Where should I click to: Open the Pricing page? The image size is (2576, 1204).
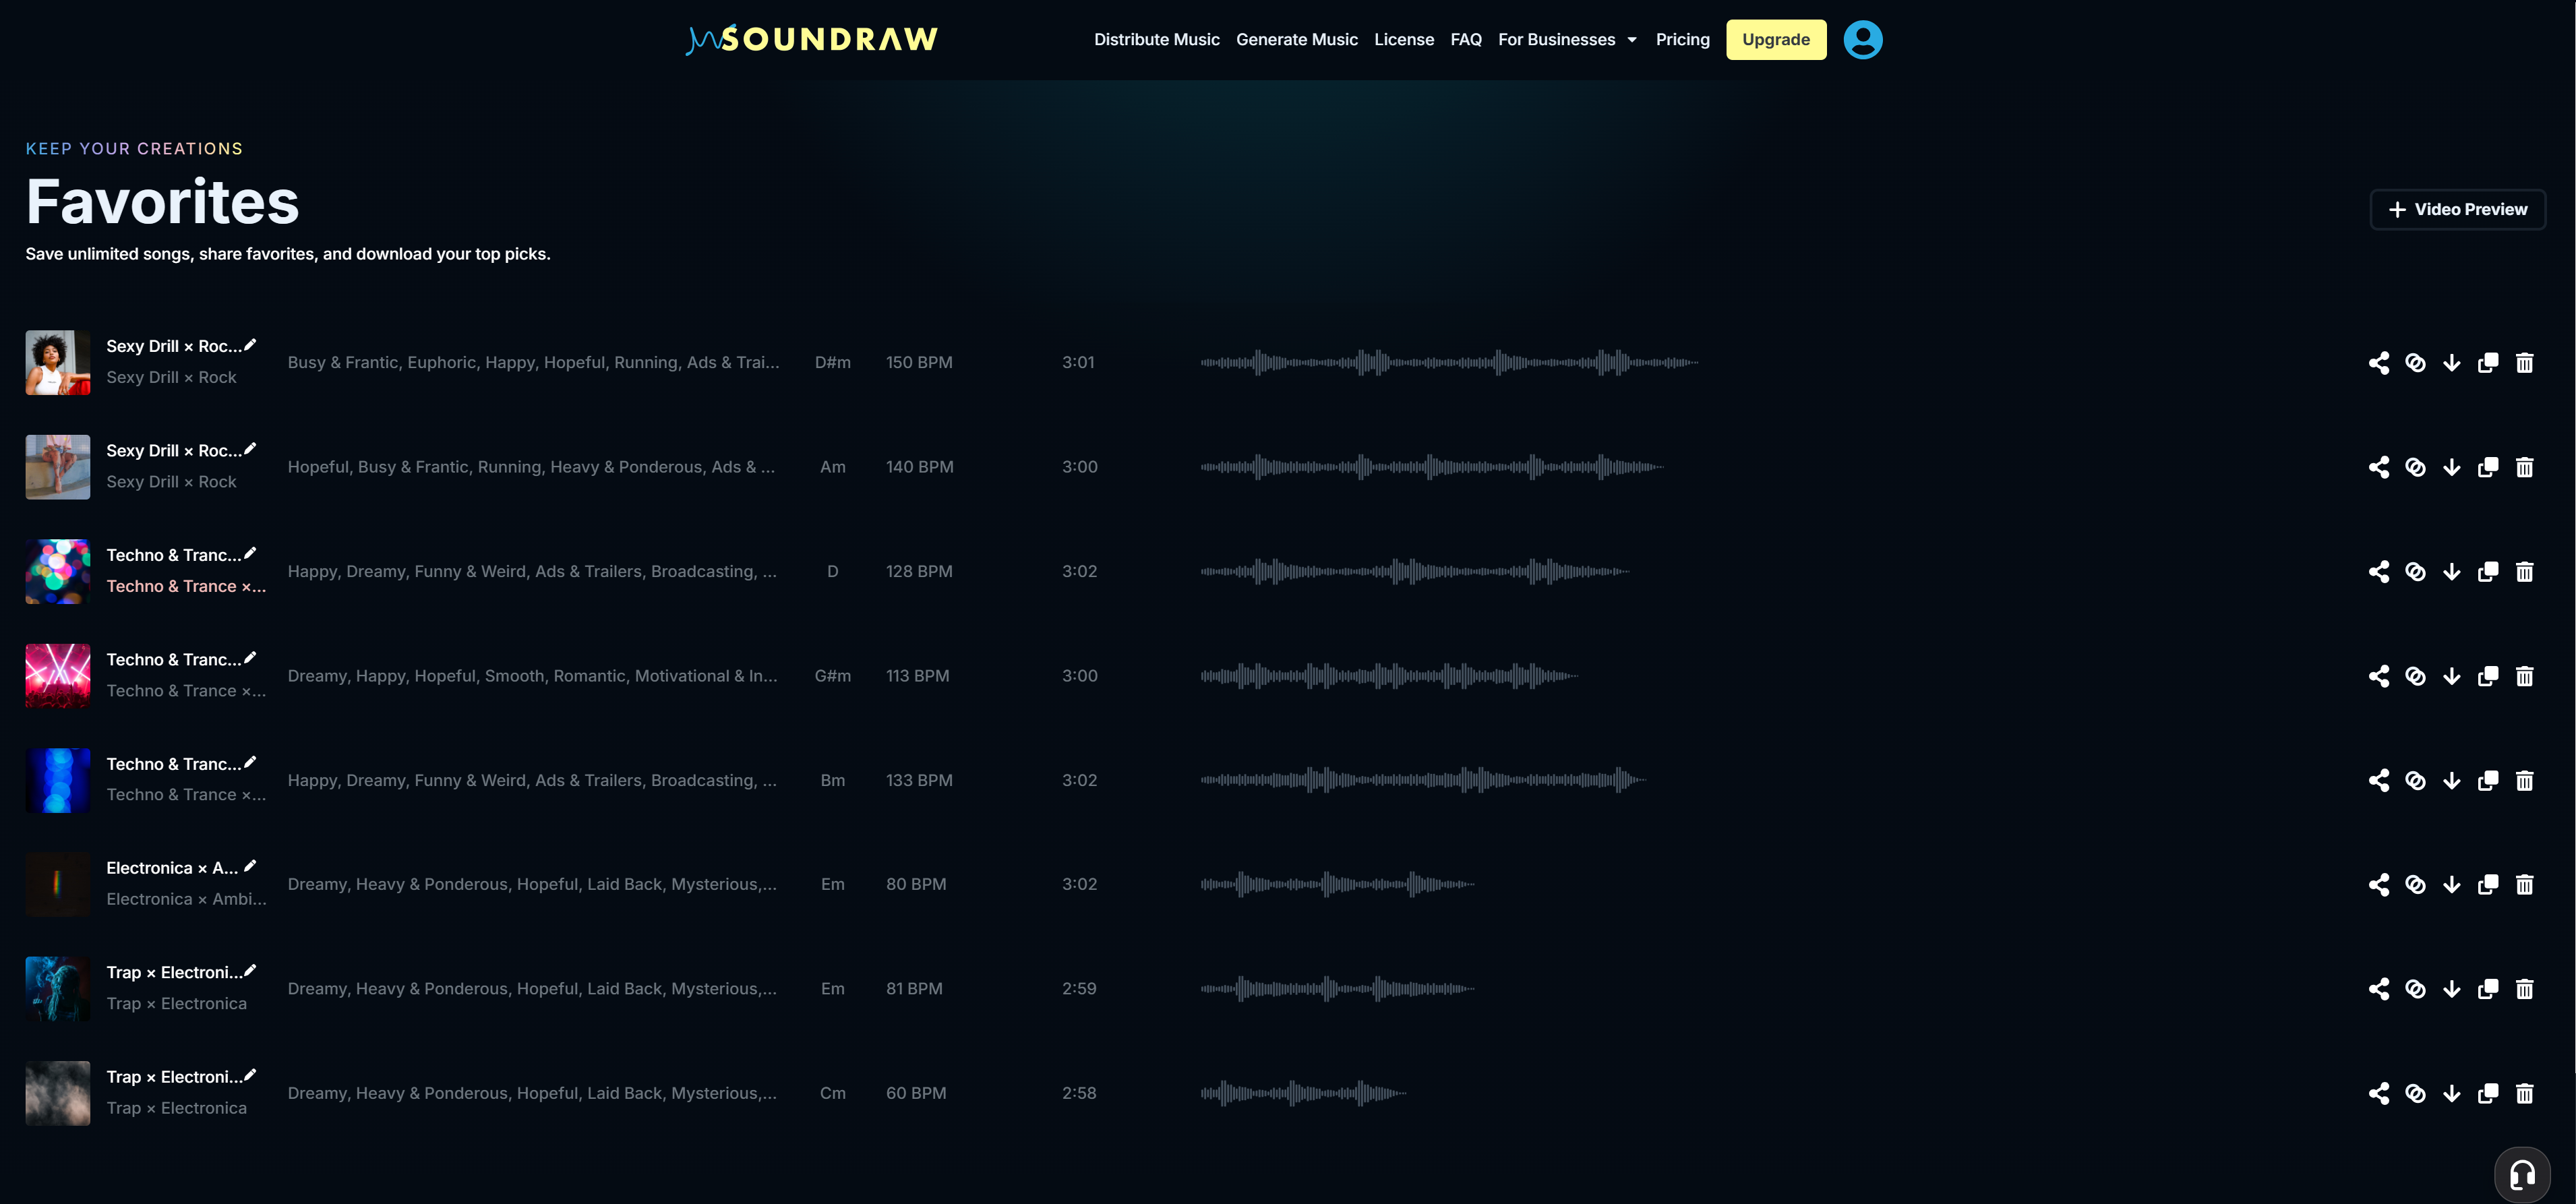[x=1683, y=39]
